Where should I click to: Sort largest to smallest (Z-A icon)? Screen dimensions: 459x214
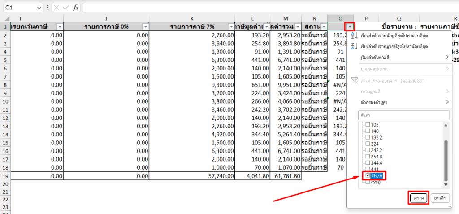(353, 47)
